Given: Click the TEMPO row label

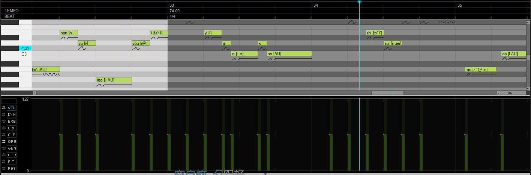Looking at the screenshot, I should (12, 11).
